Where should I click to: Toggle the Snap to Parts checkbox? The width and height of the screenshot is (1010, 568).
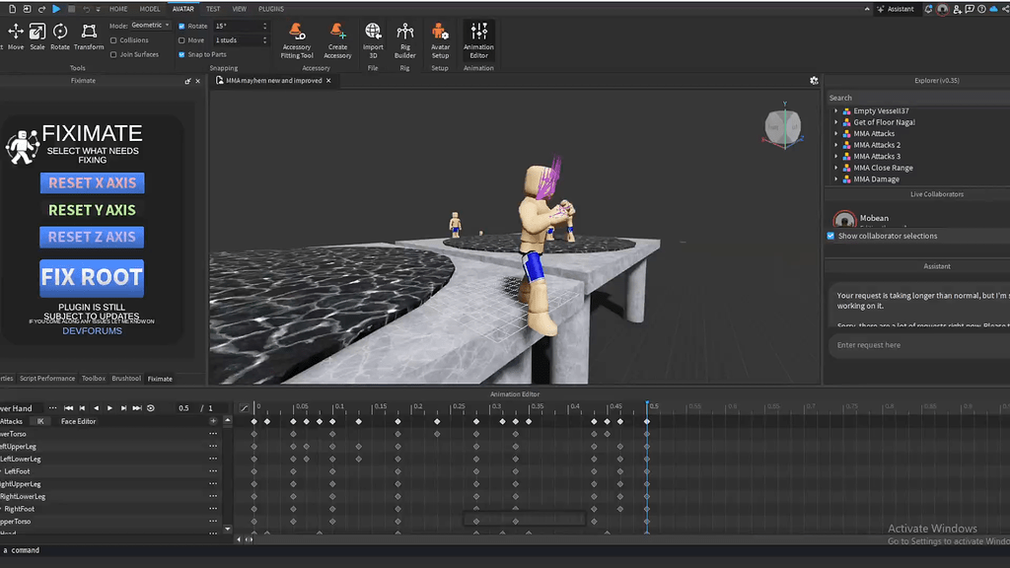181,55
